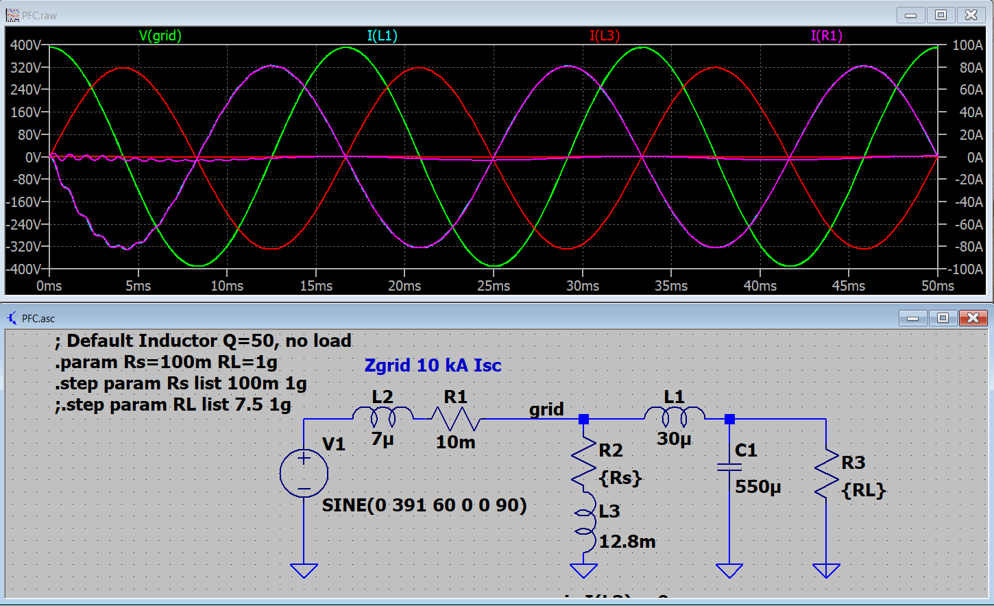Click the 7µ value of L2
This screenshot has height=606, width=994.
coord(383,439)
